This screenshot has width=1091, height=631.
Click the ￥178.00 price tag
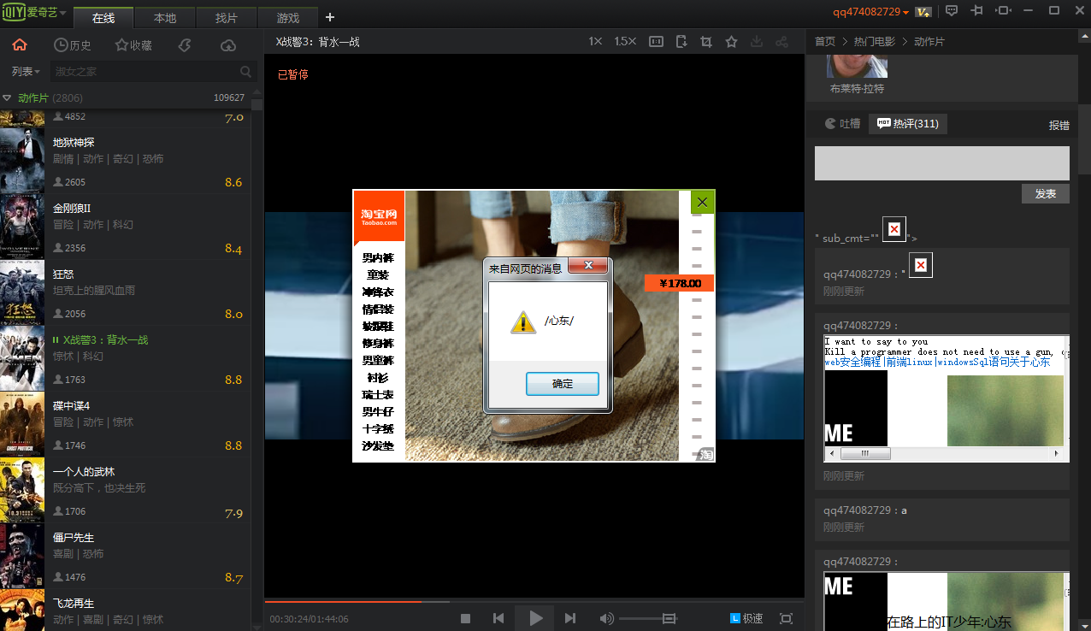[679, 283]
